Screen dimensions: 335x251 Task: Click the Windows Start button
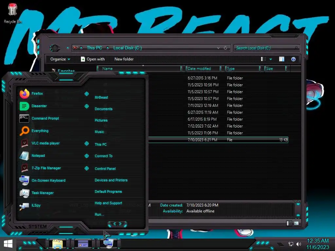[x=8, y=244]
